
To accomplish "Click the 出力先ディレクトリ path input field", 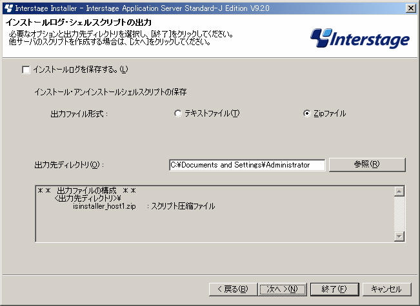I will (x=247, y=165).
